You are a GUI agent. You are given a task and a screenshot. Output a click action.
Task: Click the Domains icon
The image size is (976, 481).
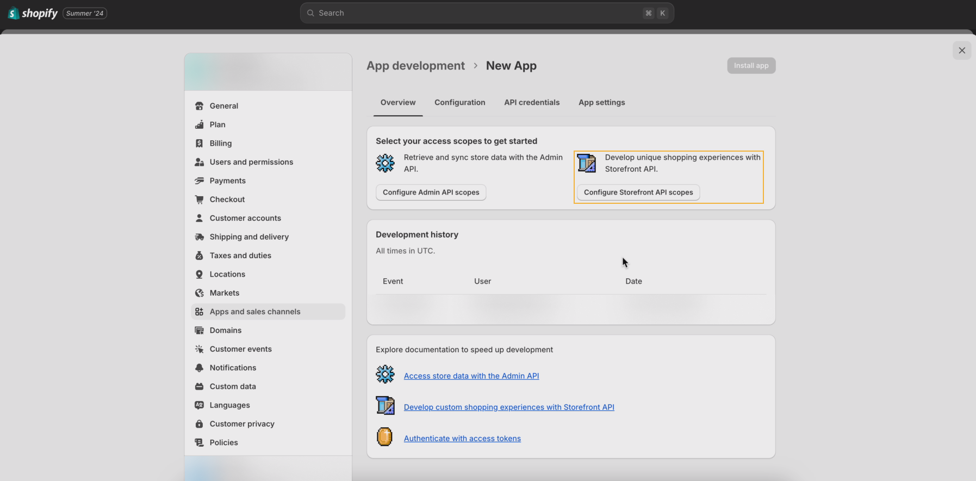(x=199, y=330)
